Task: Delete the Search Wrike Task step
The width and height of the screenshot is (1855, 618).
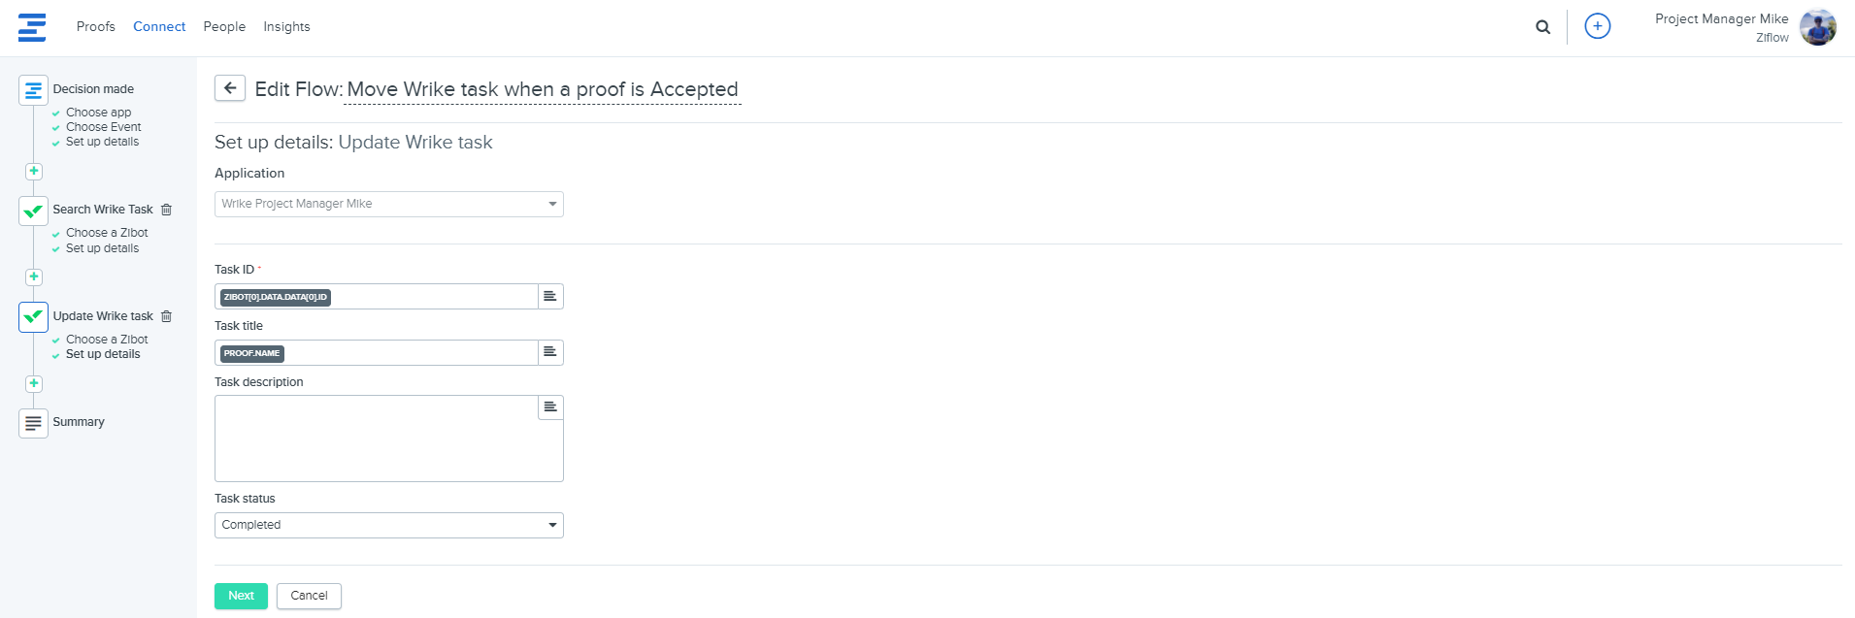Action: (x=167, y=210)
